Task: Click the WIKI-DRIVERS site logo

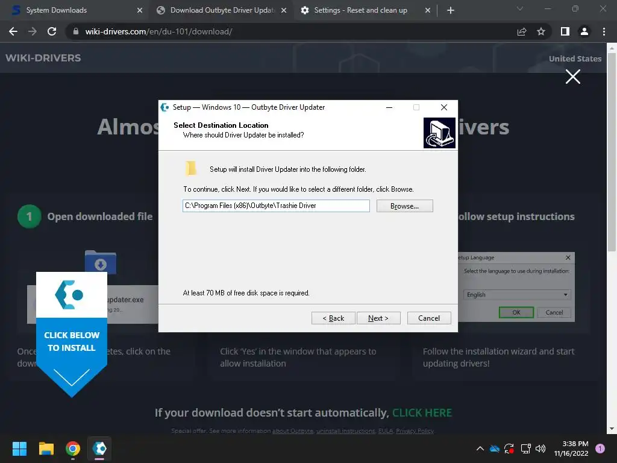Action: tap(43, 58)
